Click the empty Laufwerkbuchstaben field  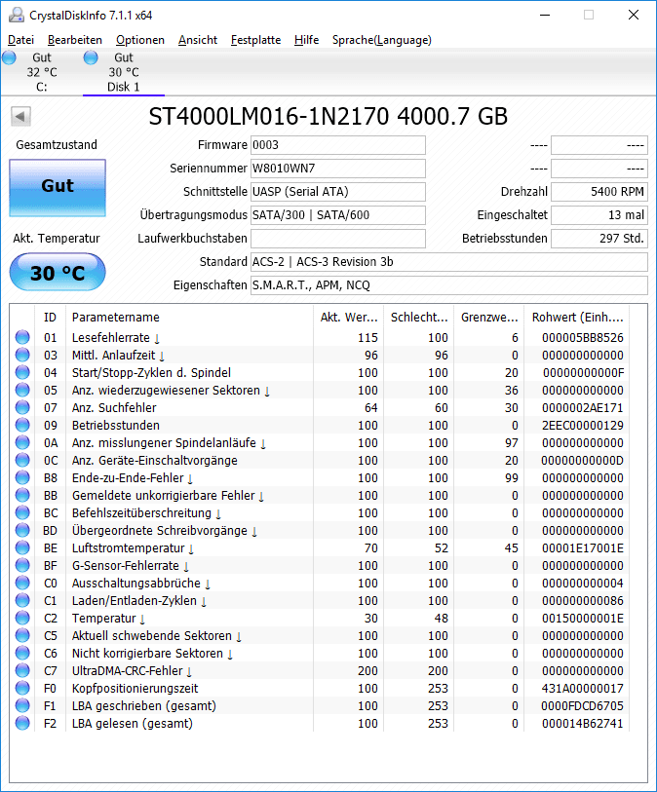point(338,239)
